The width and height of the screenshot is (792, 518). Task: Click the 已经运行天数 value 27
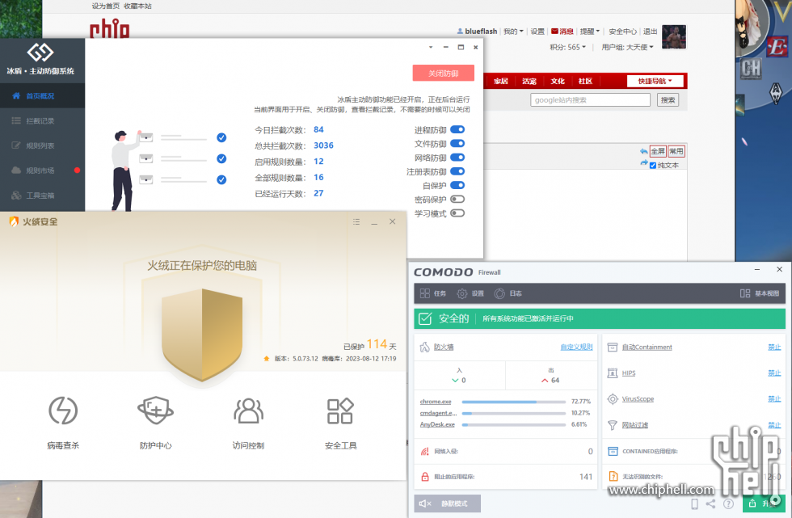coord(318,193)
